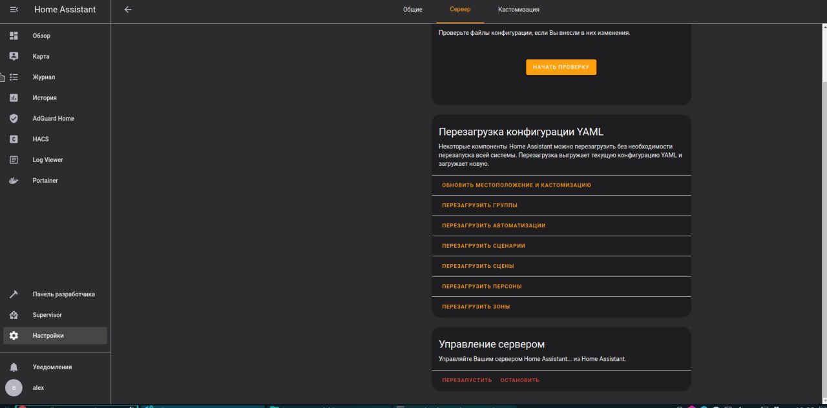
Task: Open the Журнал logbook icon in sidebar
Action: click(x=14, y=77)
